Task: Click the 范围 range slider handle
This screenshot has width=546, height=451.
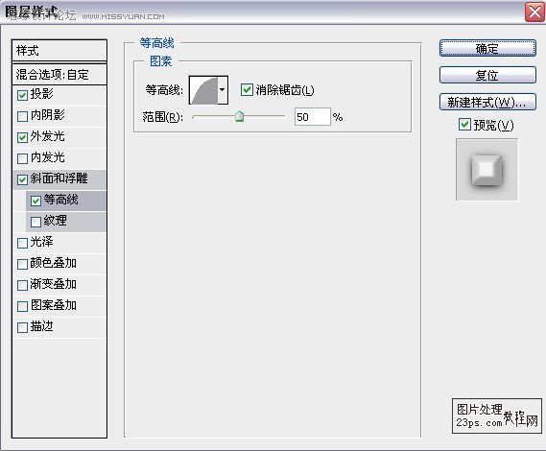Action: pos(239,116)
